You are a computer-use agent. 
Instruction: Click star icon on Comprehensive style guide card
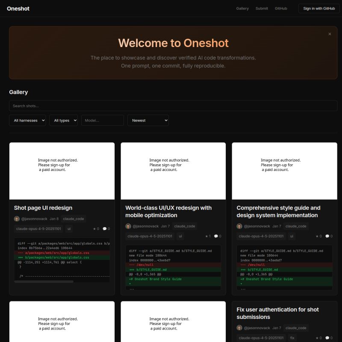click(318, 236)
